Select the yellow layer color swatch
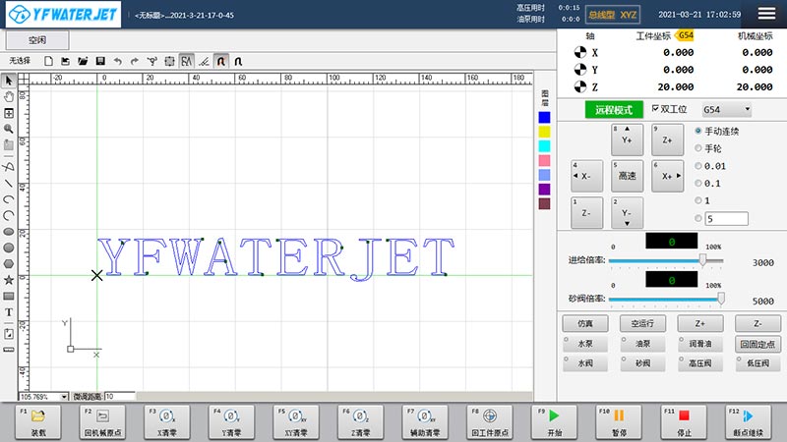 [x=544, y=132]
